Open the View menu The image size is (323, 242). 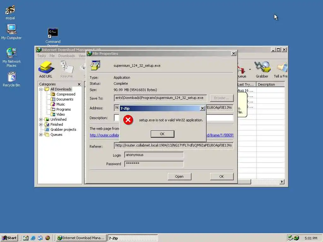tap(82, 56)
